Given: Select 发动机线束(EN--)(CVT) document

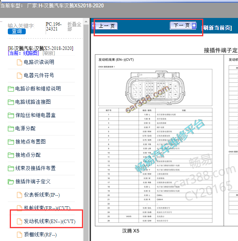Looking at the screenshot, I should [50, 222].
